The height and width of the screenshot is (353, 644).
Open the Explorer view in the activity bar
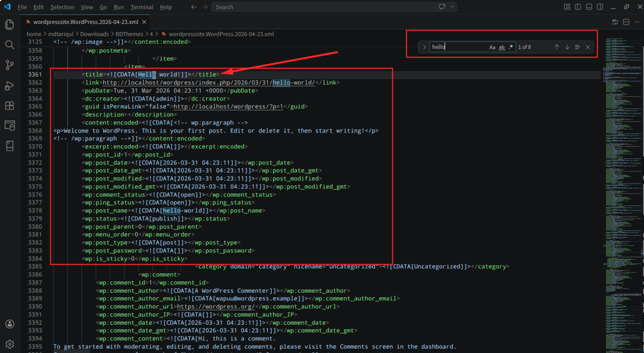9,24
